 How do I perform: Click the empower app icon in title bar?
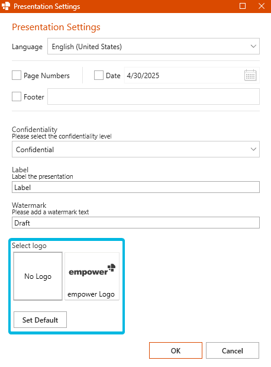[x=6, y=6]
